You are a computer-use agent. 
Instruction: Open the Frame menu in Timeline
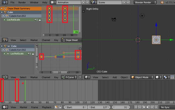(x=35, y=107)
